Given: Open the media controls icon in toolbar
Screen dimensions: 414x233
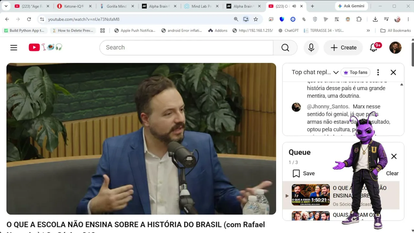Looking at the screenshot, I should click(386, 19).
